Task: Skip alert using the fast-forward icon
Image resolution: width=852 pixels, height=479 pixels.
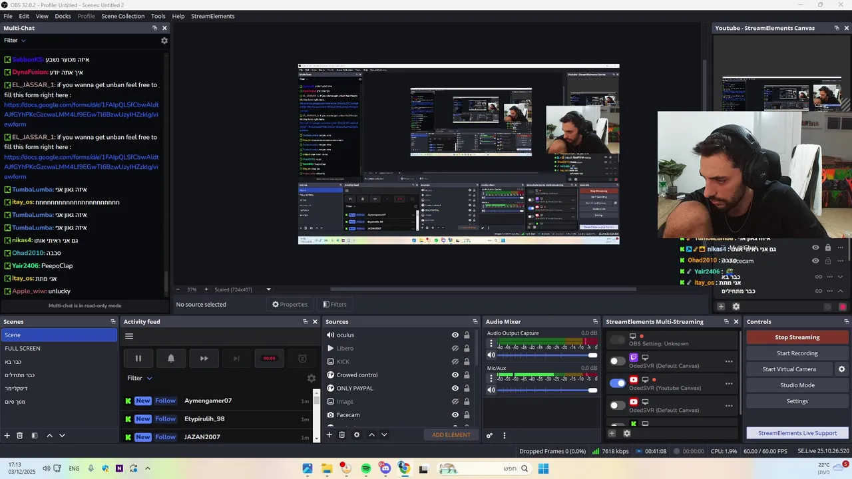Action: point(204,358)
